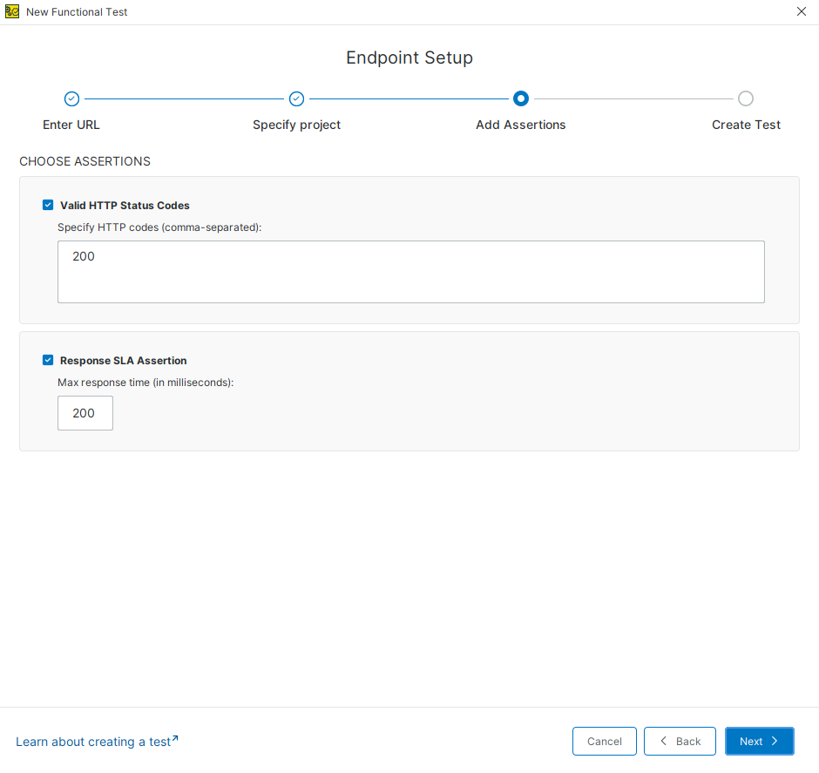This screenshot has height=773, width=819.
Task: Click the max response time field
Action: (85, 413)
